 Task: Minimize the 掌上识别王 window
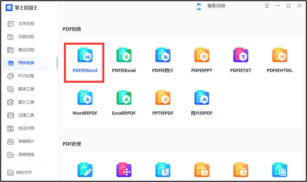278,6
